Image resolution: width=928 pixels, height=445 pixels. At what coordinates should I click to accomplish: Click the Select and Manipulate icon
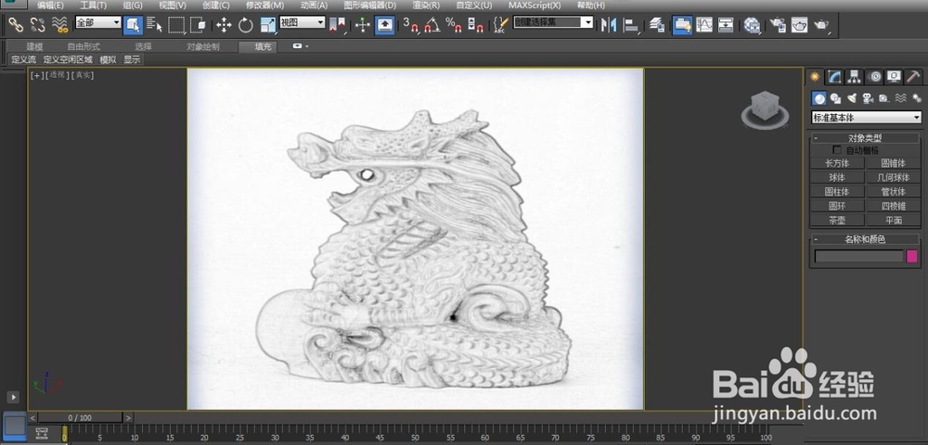(x=362, y=25)
